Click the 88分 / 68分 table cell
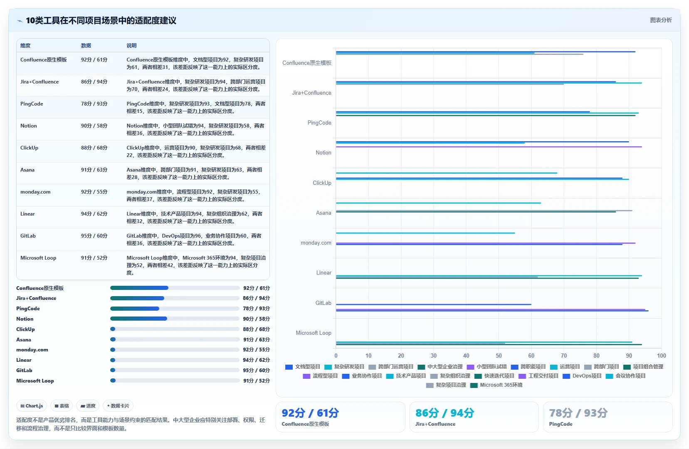 click(94, 148)
